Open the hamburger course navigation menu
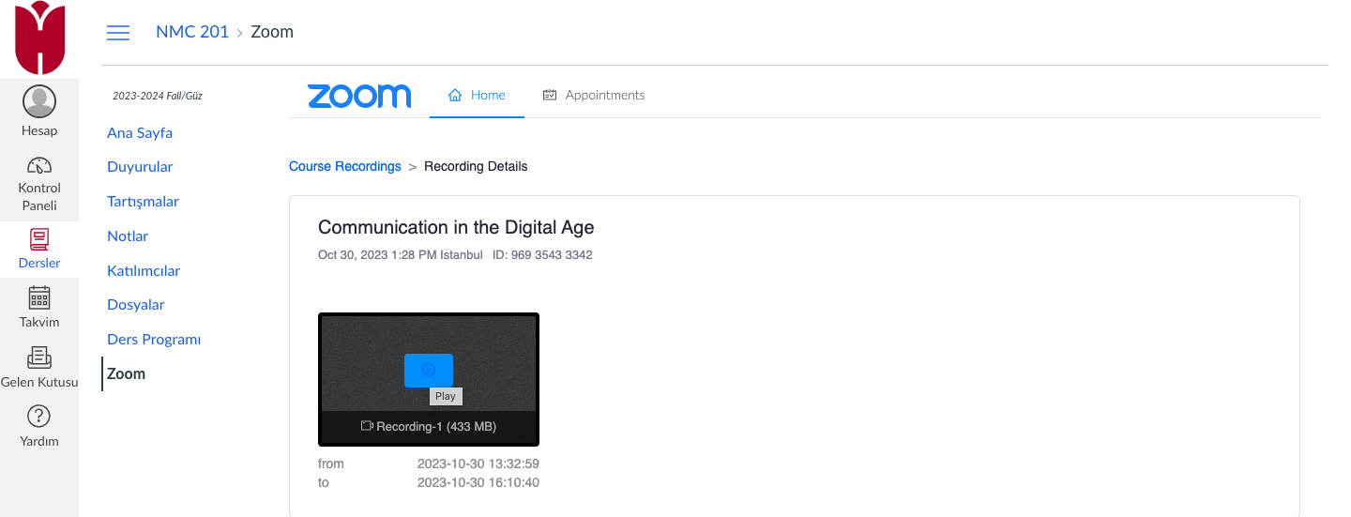Image resolution: width=1351 pixels, height=517 pixels. [118, 33]
